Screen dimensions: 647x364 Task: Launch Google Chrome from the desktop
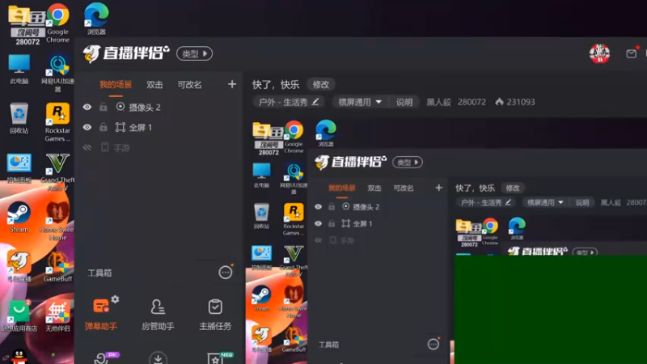(57, 23)
